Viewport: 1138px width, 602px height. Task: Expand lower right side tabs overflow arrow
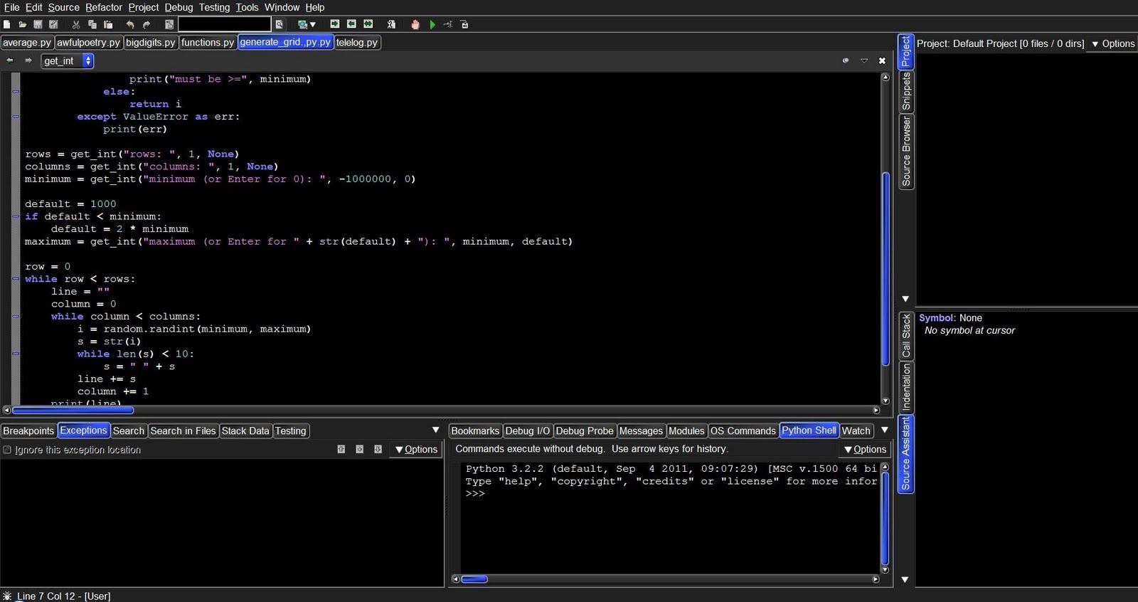point(905,580)
